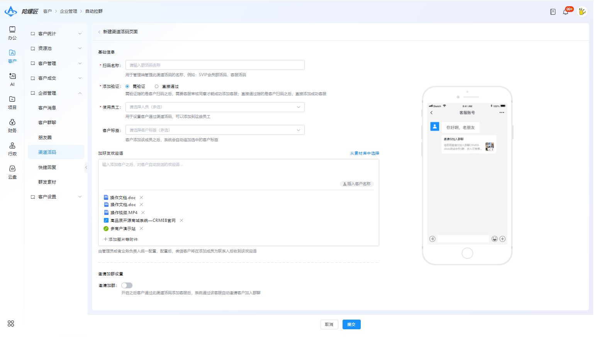Click the 提交 submit button
The height and width of the screenshot is (337, 594).
pyautogui.click(x=351, y=325)
